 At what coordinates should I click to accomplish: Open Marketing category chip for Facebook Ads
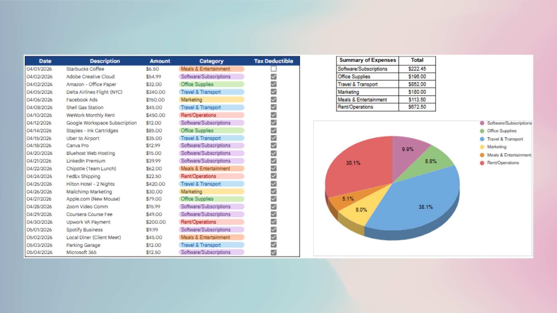coord(211,100)
